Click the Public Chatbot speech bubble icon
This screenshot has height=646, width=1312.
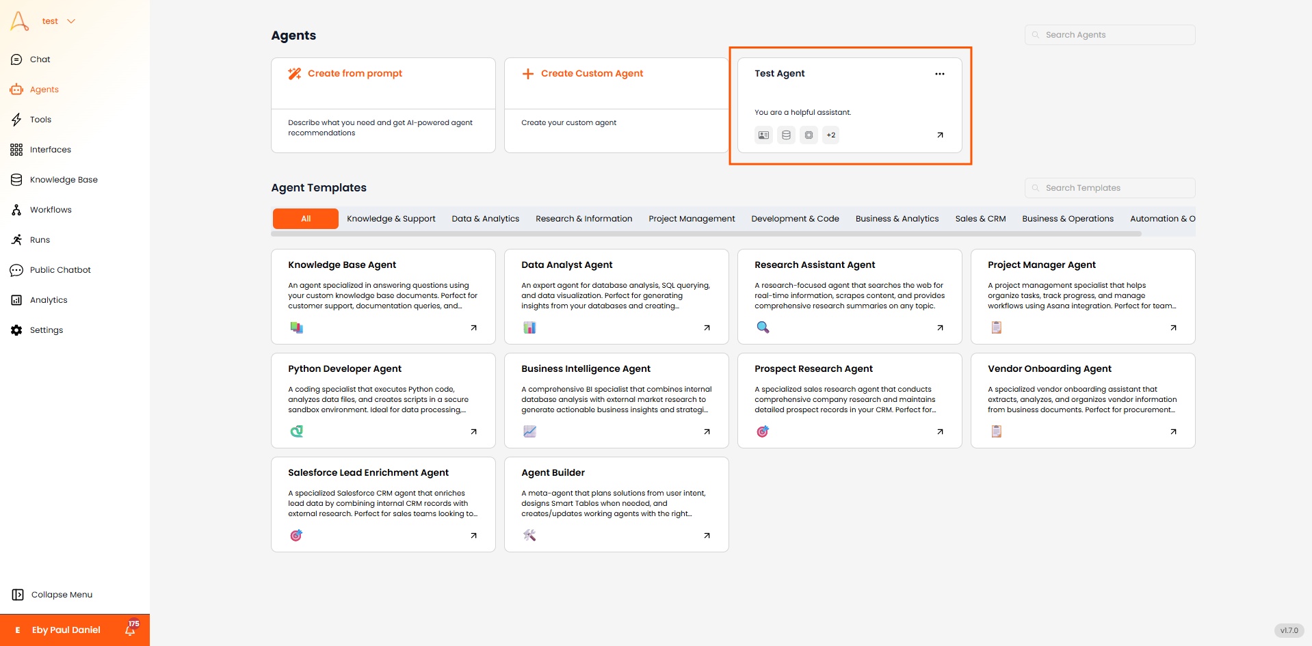tap(16, 270)
